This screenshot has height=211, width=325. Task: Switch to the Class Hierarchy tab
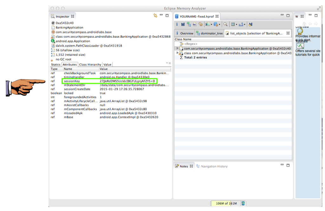(x=90, y=65)
